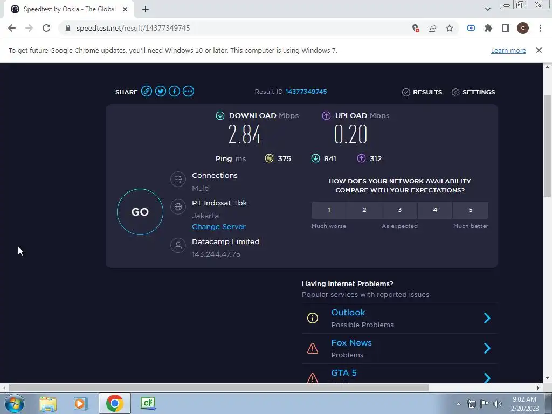This screenshot has height=414, width=552.
Task: Click the vertical page scrollbar
Action: (548, 146)
